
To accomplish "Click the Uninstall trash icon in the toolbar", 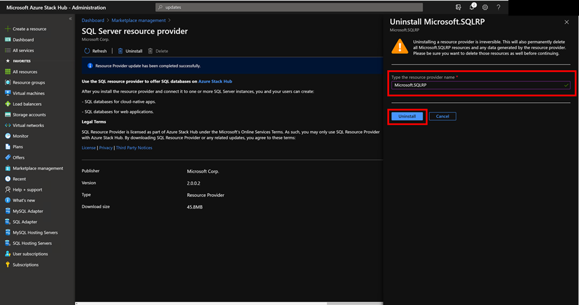I will pyautogui.click(x=121, y=51).
